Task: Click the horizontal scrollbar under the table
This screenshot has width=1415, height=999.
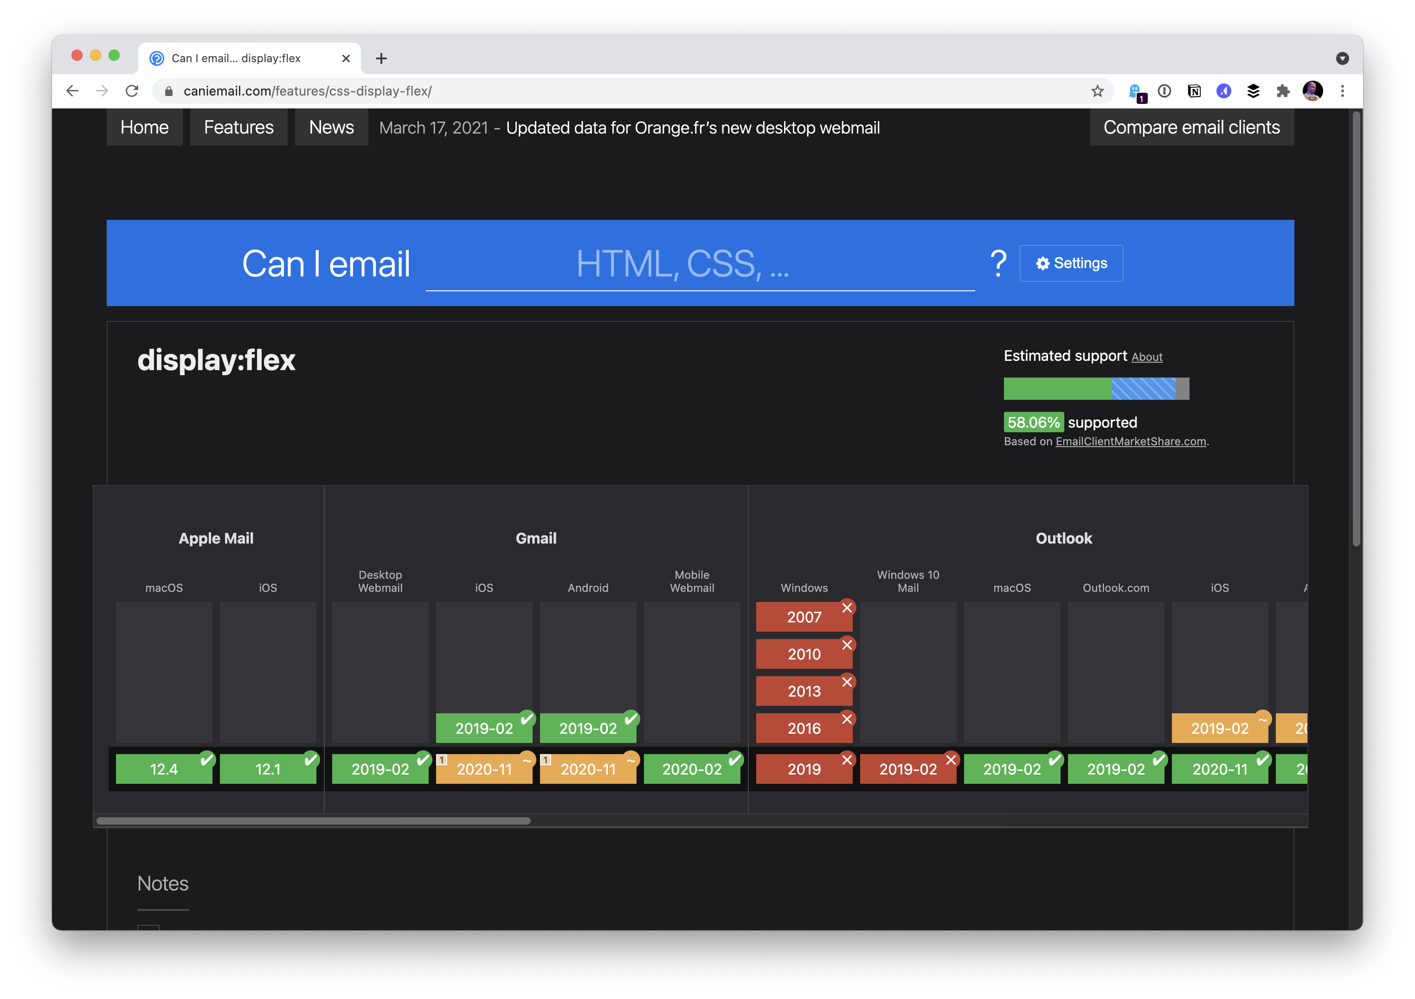Action: click(313, 820)
